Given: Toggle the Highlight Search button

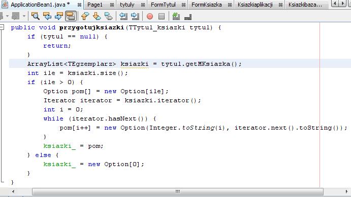Looking at the screenshot, I should (x=71, y=16).
